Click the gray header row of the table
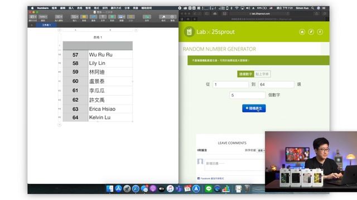The width and height of the screenshot is (357, 200). (98, 46)
